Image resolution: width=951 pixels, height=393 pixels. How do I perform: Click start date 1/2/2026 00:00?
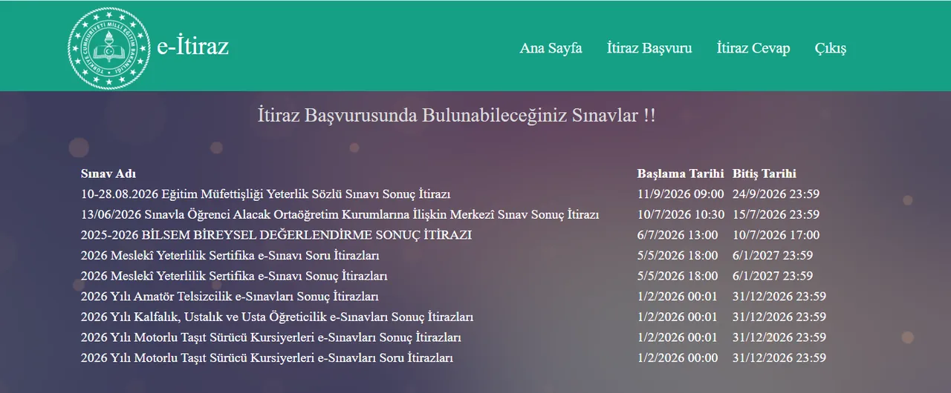point(678,358)
